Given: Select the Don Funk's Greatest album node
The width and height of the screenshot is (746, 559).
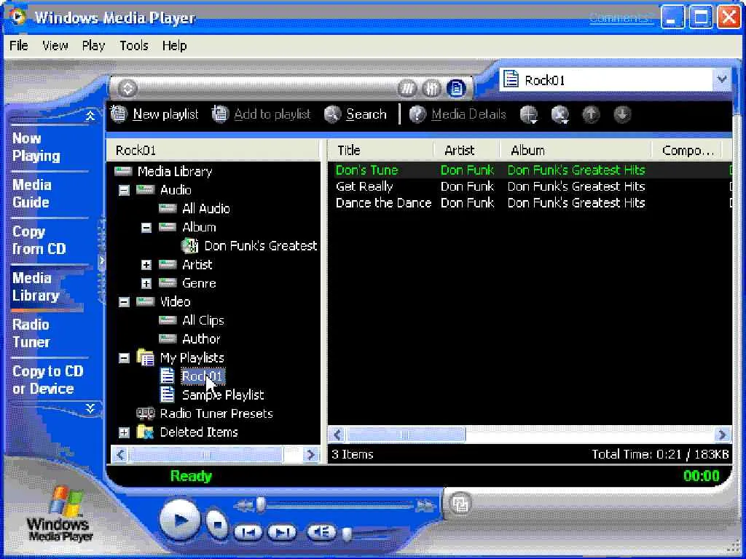Looking at the screenshot, I should pos(260,246).
